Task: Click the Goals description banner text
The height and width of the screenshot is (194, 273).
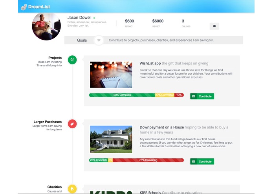Action: click(161, 40)
